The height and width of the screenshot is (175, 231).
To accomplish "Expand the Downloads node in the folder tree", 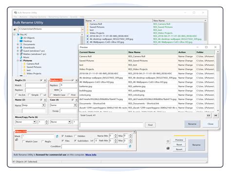I will pos(18,48).
